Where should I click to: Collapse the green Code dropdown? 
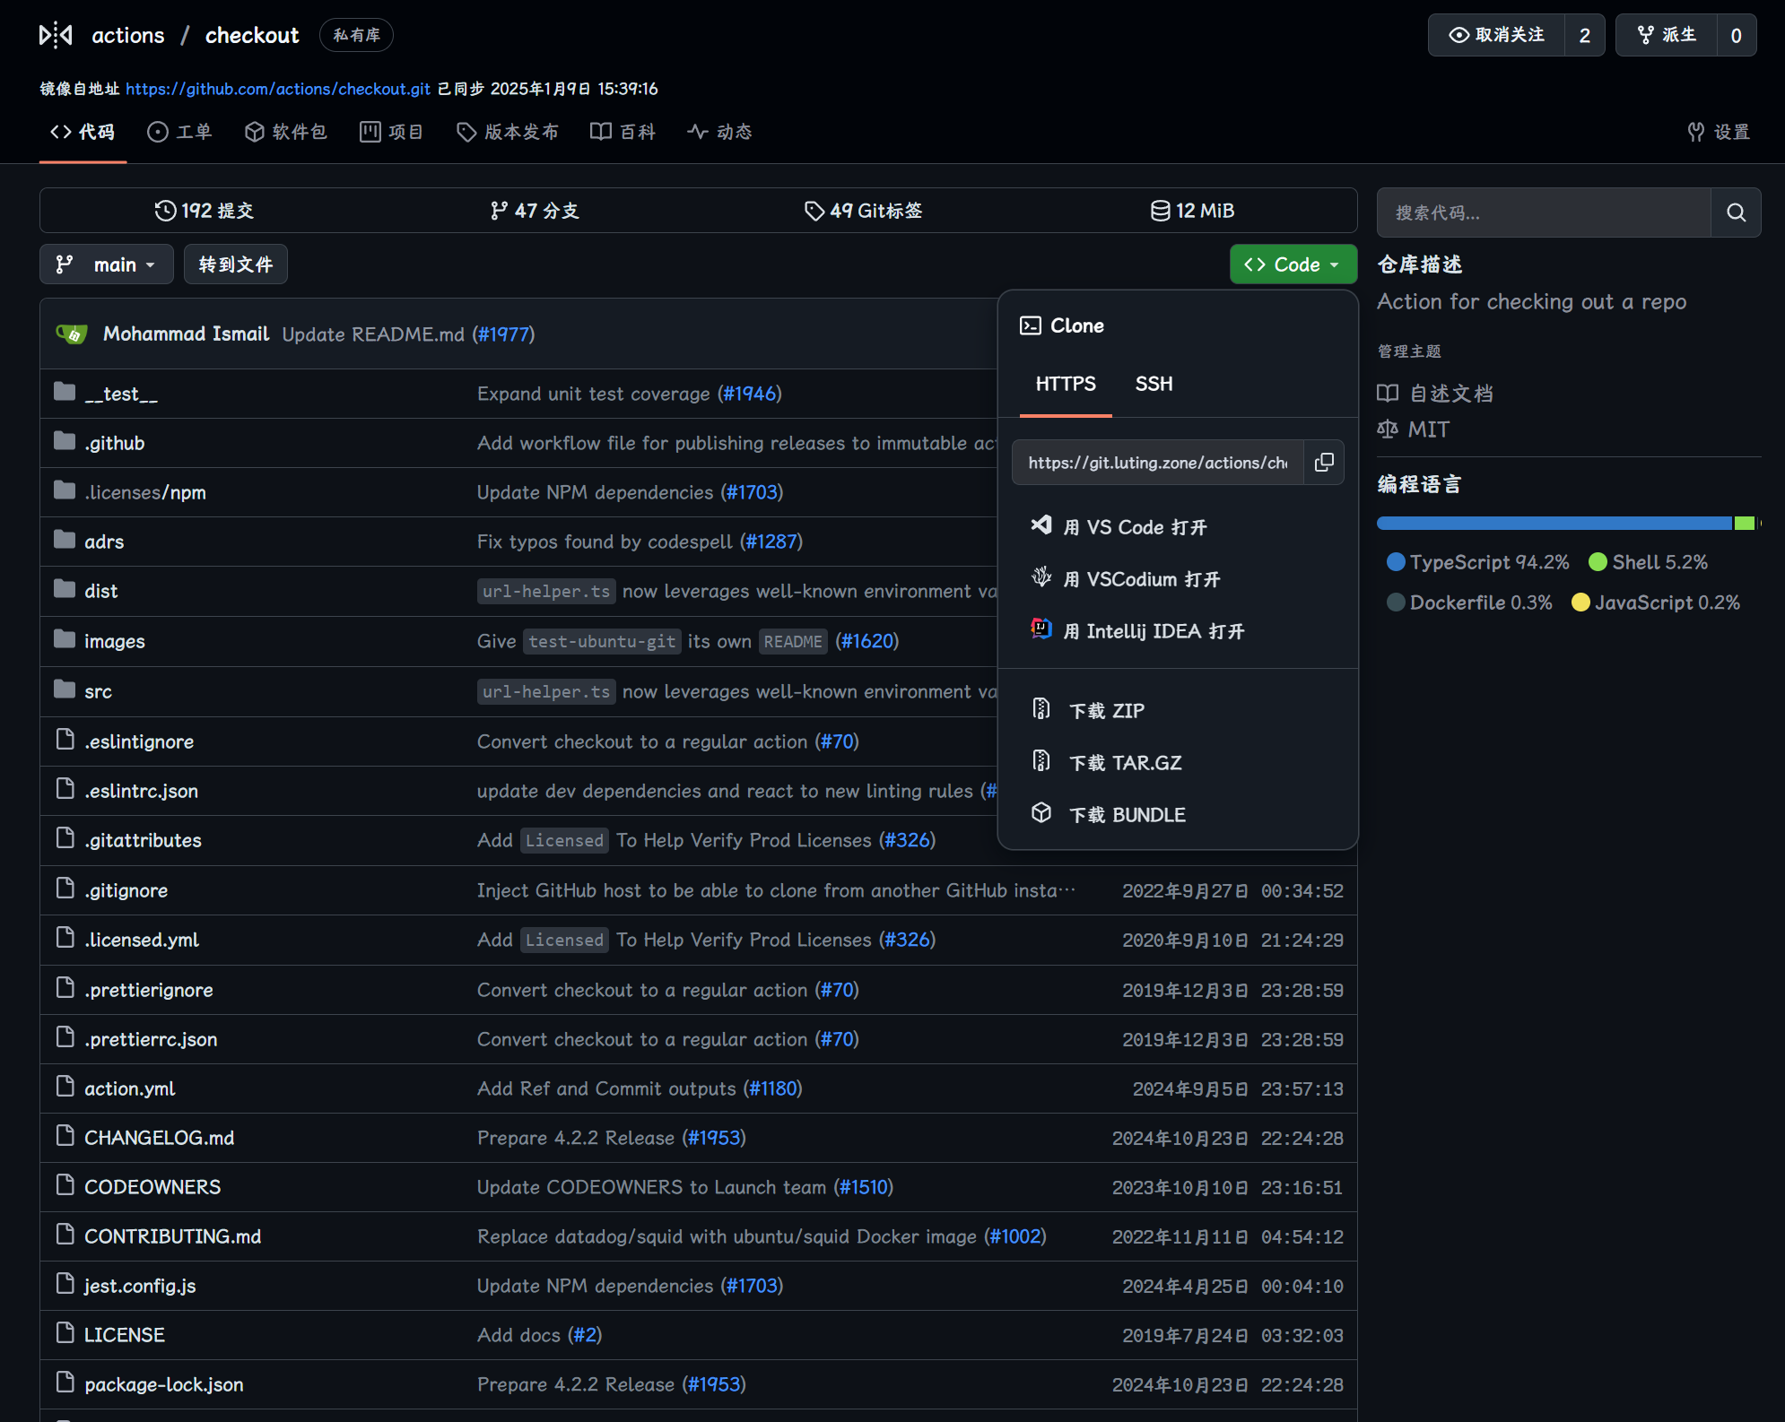pos(1293,264)
